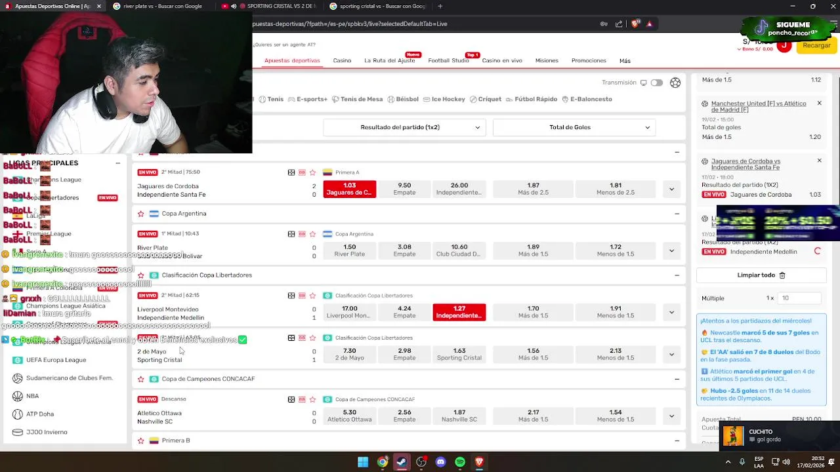Open the Casino en vivo tab
Image resolution: width=840 pixels, height=472 pixels.
point(502,60)
